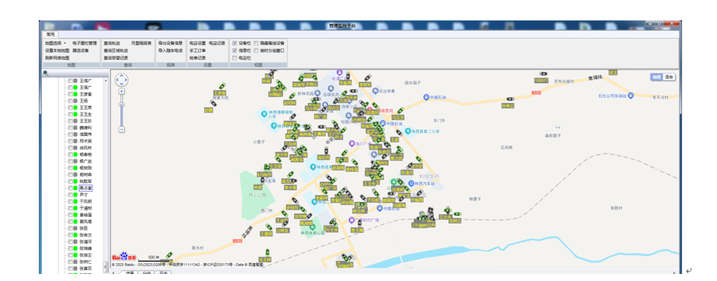Click 圈选设备
This screenshot has height=281, width=717.
tap(81, 50)
